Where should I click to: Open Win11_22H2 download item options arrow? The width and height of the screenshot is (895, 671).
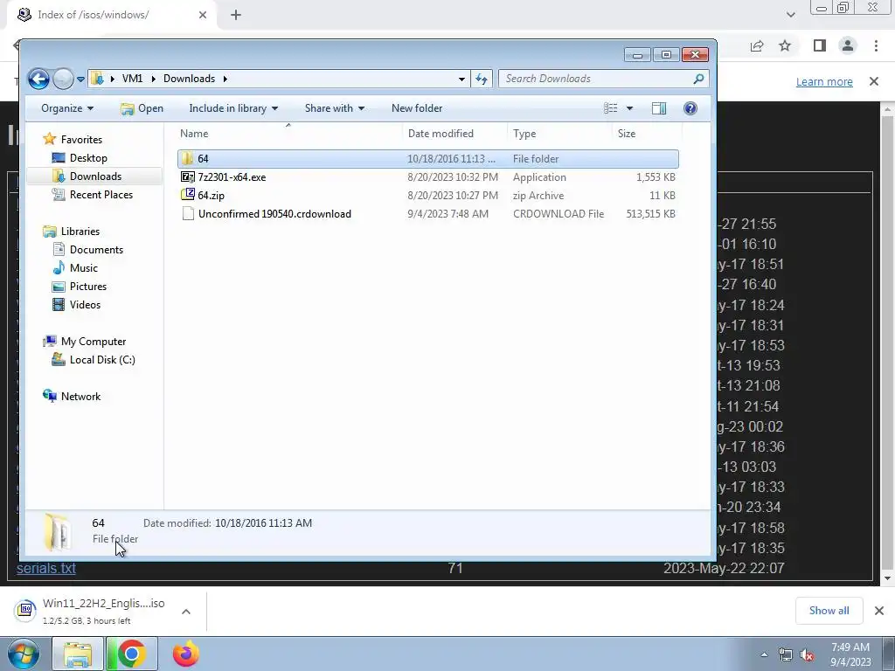[185, 612]
